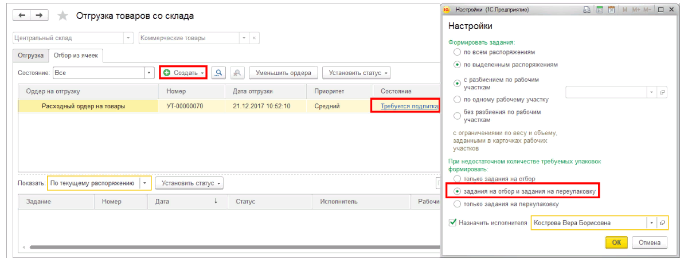684x259 pixels.
Task: Click the back navigation arrow
Action: pos(22,15)
